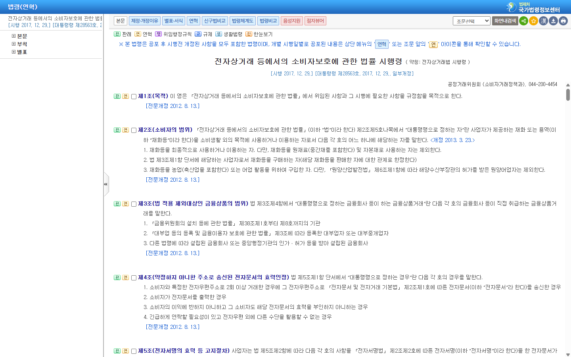
Task: Click the 화면내검색 button
Action: [505, 21]
